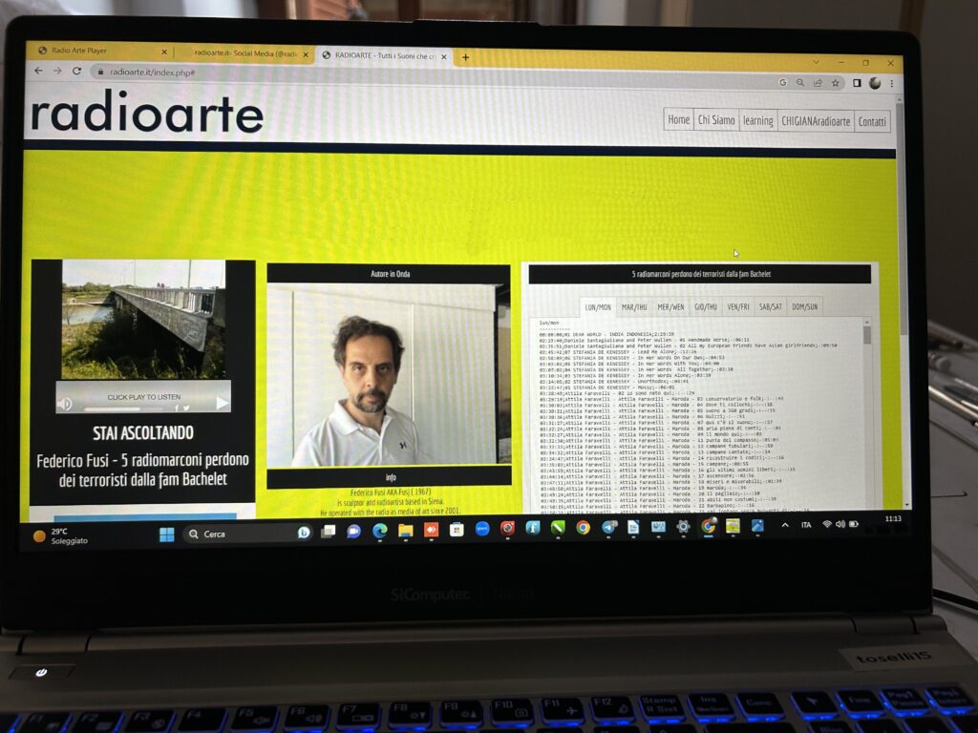This screenshot has height=733, width=978.
Task: Click the zoom magnifier icon in address bar
Action: [800, 82]
